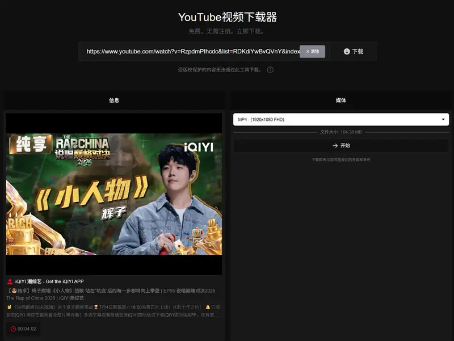Click the red clock duration icon

(x=13, y=329)
